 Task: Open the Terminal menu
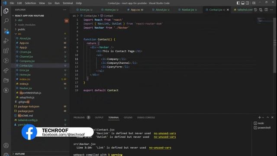coord(68,3)
